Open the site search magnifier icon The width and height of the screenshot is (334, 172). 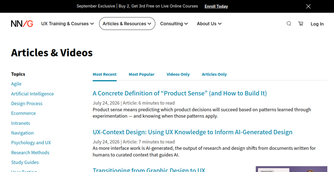pyautogui.click(x=289, y=24)
